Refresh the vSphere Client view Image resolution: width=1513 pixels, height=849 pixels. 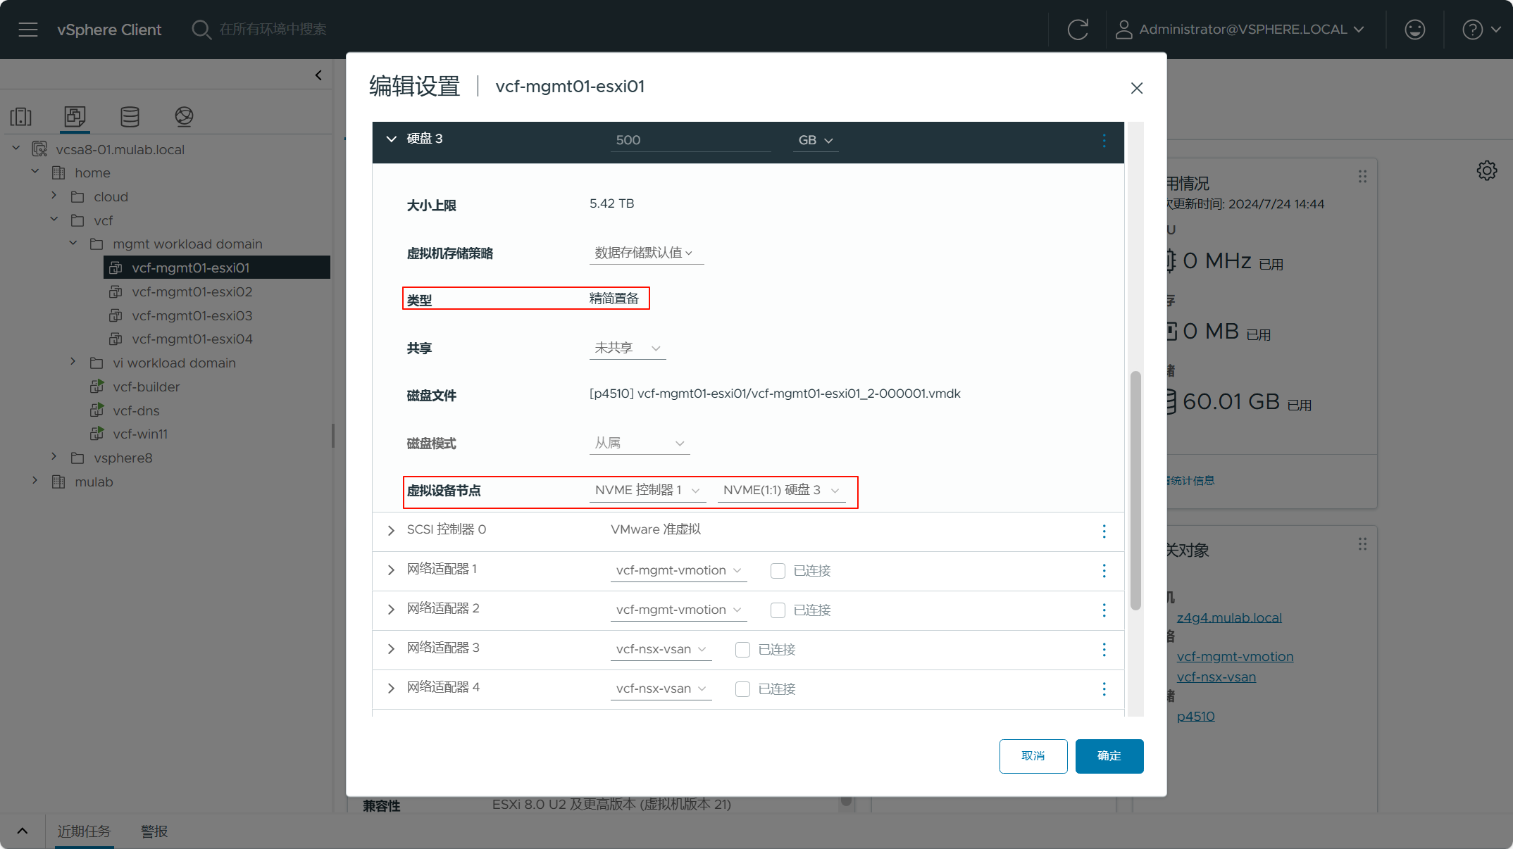click(1078, 30)
